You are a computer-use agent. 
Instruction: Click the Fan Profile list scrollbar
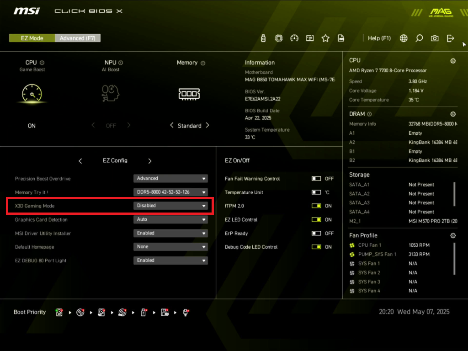tap(454, 259)
